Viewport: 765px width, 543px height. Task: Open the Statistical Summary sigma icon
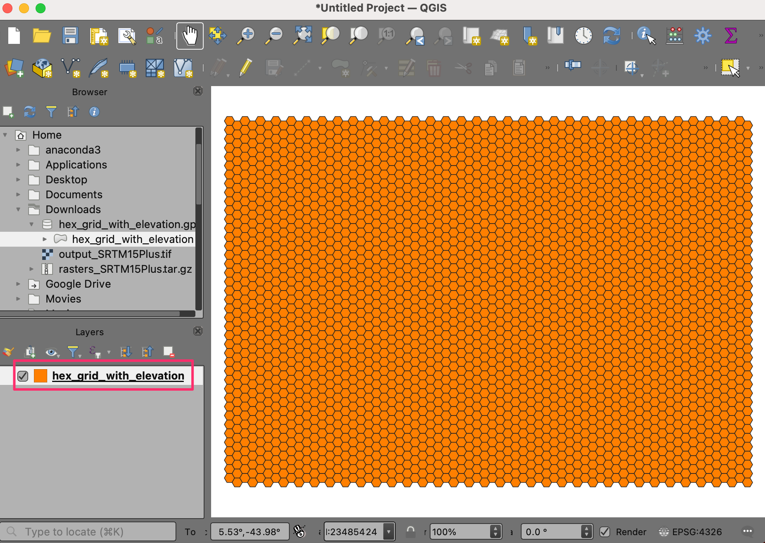(731, 36)
